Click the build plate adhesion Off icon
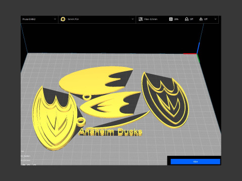 (201, 19)
